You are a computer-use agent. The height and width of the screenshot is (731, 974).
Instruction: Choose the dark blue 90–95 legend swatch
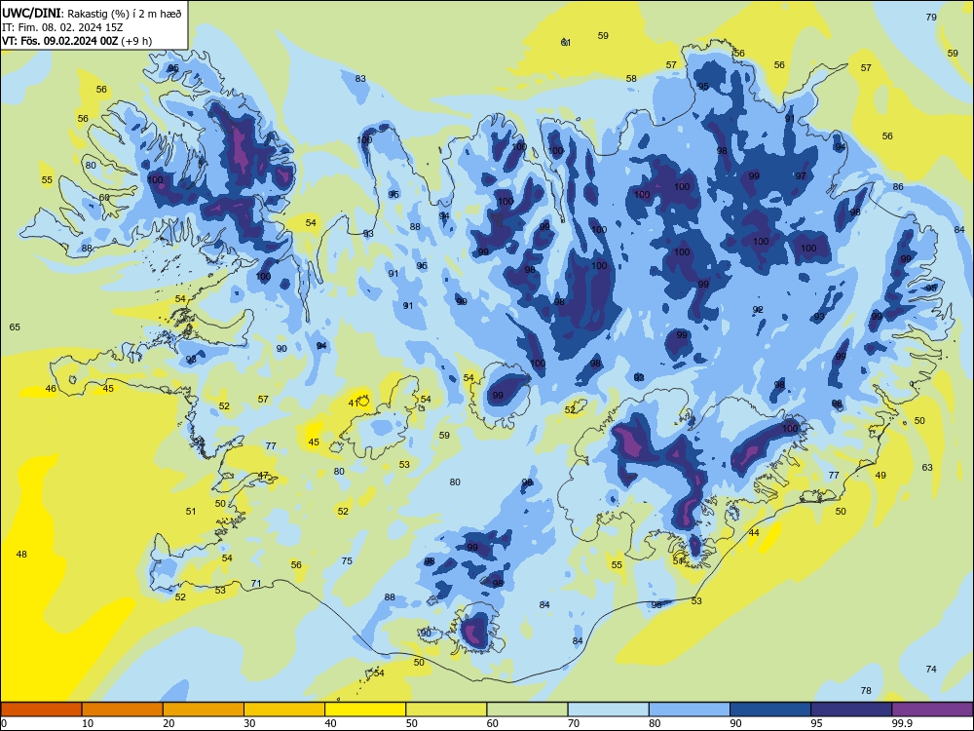pos(770,710)
